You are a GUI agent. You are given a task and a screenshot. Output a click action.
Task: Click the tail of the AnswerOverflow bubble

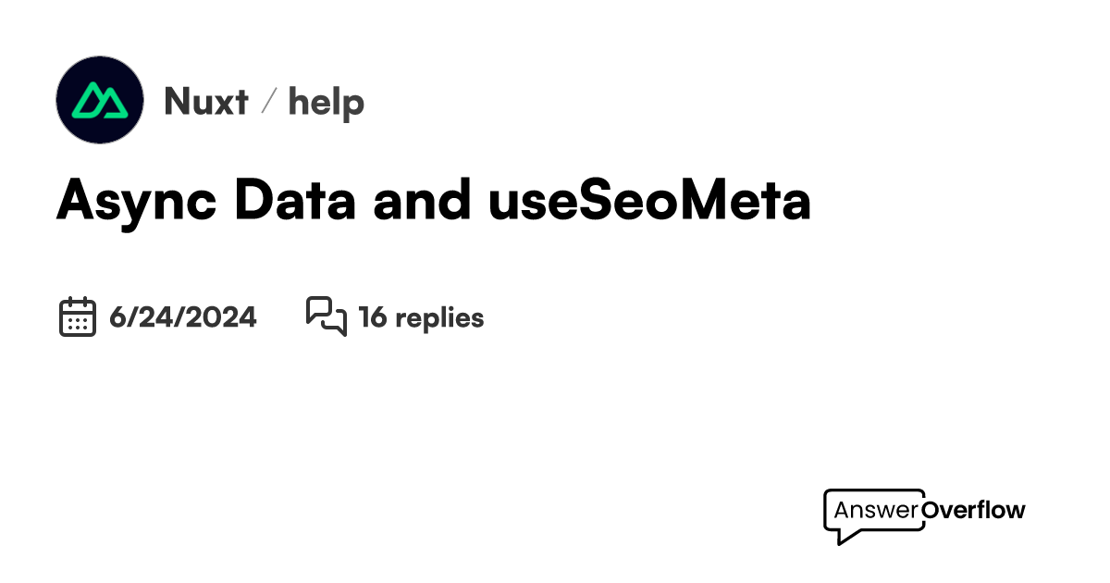846,537
